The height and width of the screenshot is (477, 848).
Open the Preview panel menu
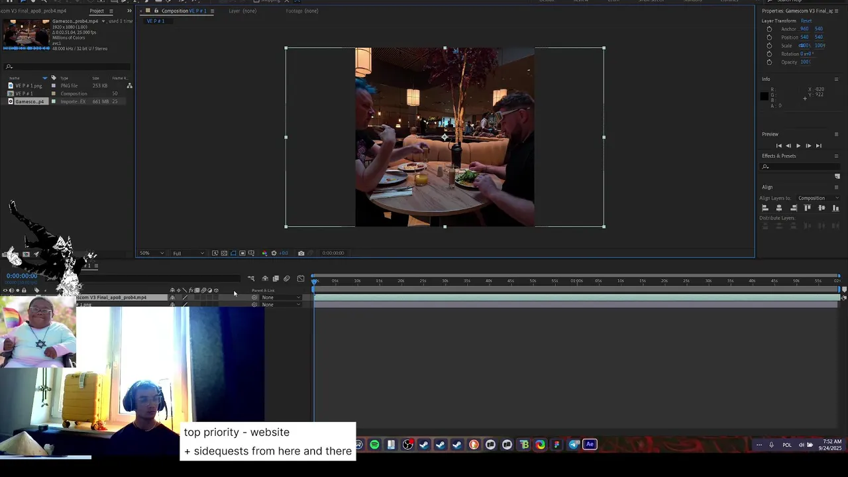pyautogui.click(x=836, y=134)
